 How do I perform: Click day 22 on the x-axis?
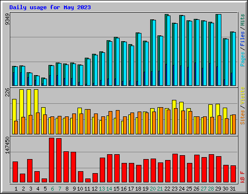[167, 189]
